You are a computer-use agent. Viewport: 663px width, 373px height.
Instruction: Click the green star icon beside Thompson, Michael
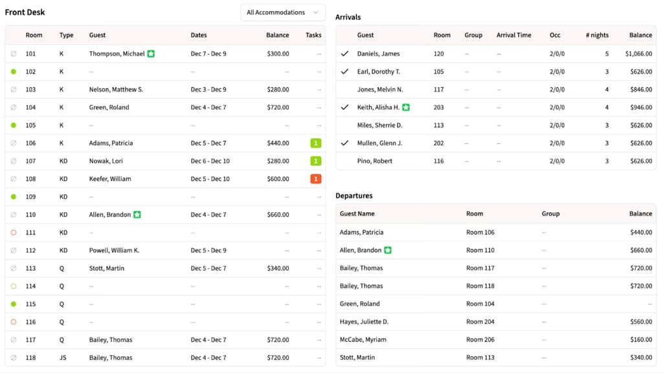point(151,54)
